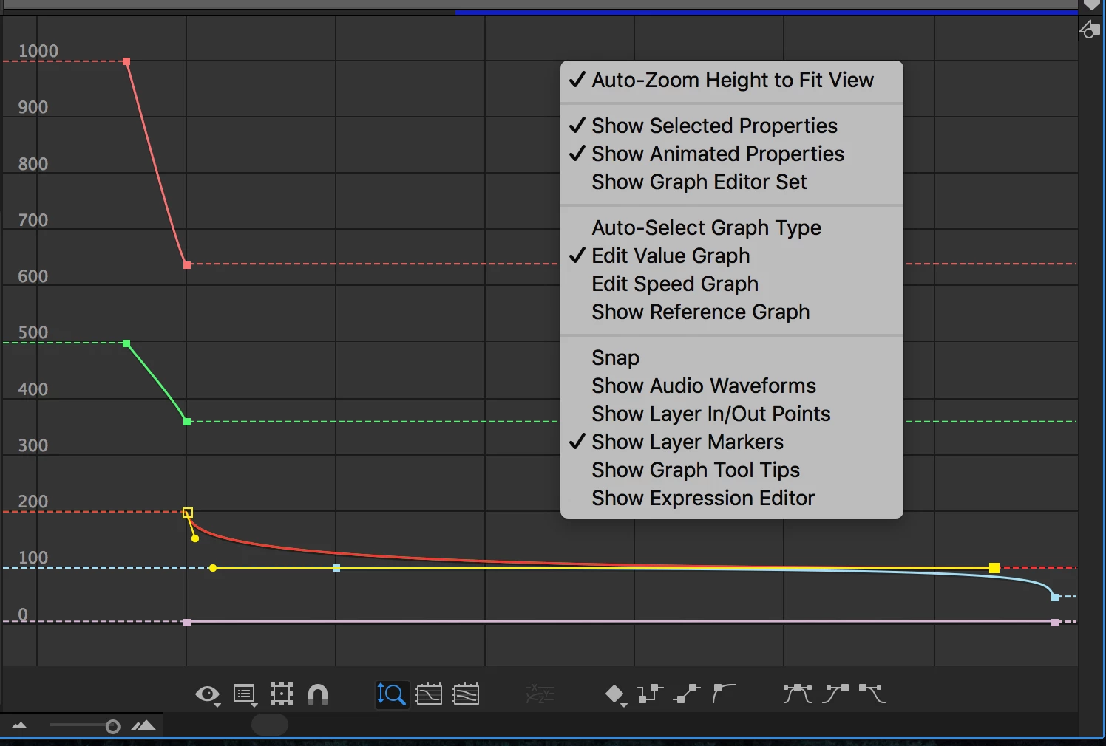
Task: Enable Show Layer In/Out Points
Action: [x=732, y=414]
